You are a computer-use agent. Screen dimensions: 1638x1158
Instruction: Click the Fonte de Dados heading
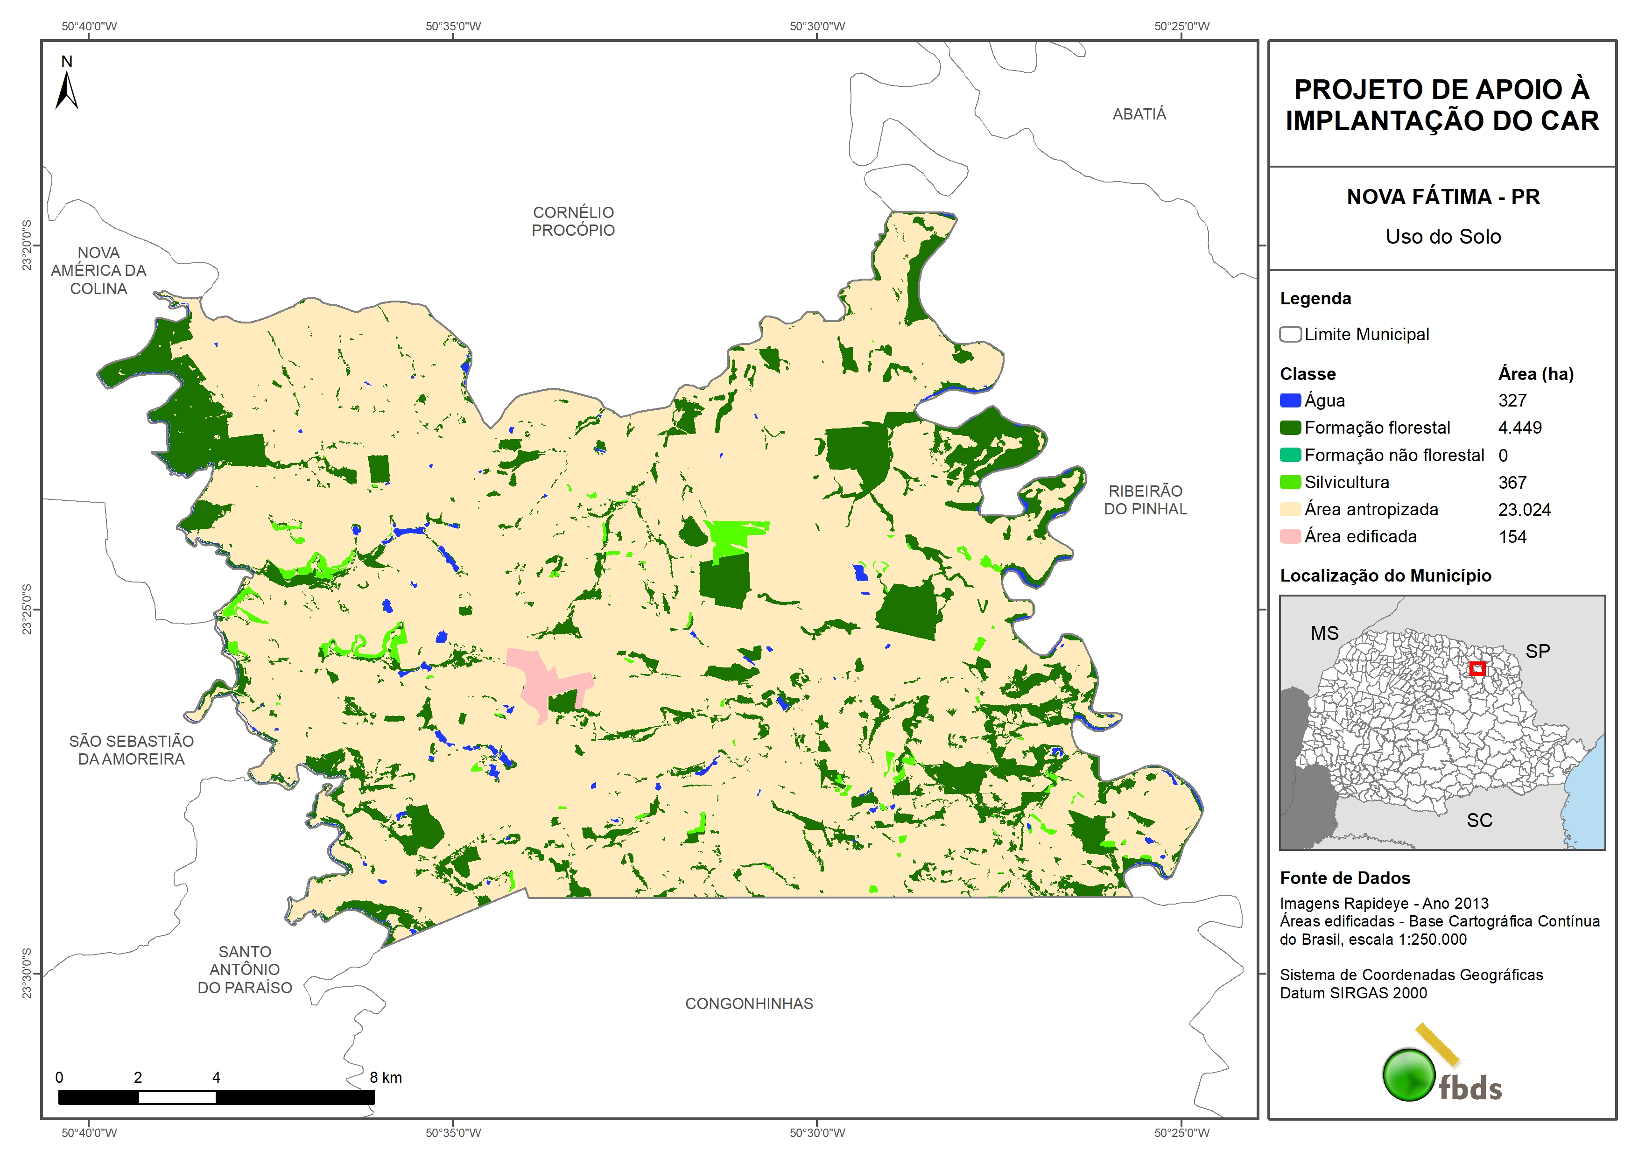coord(1345,878)
